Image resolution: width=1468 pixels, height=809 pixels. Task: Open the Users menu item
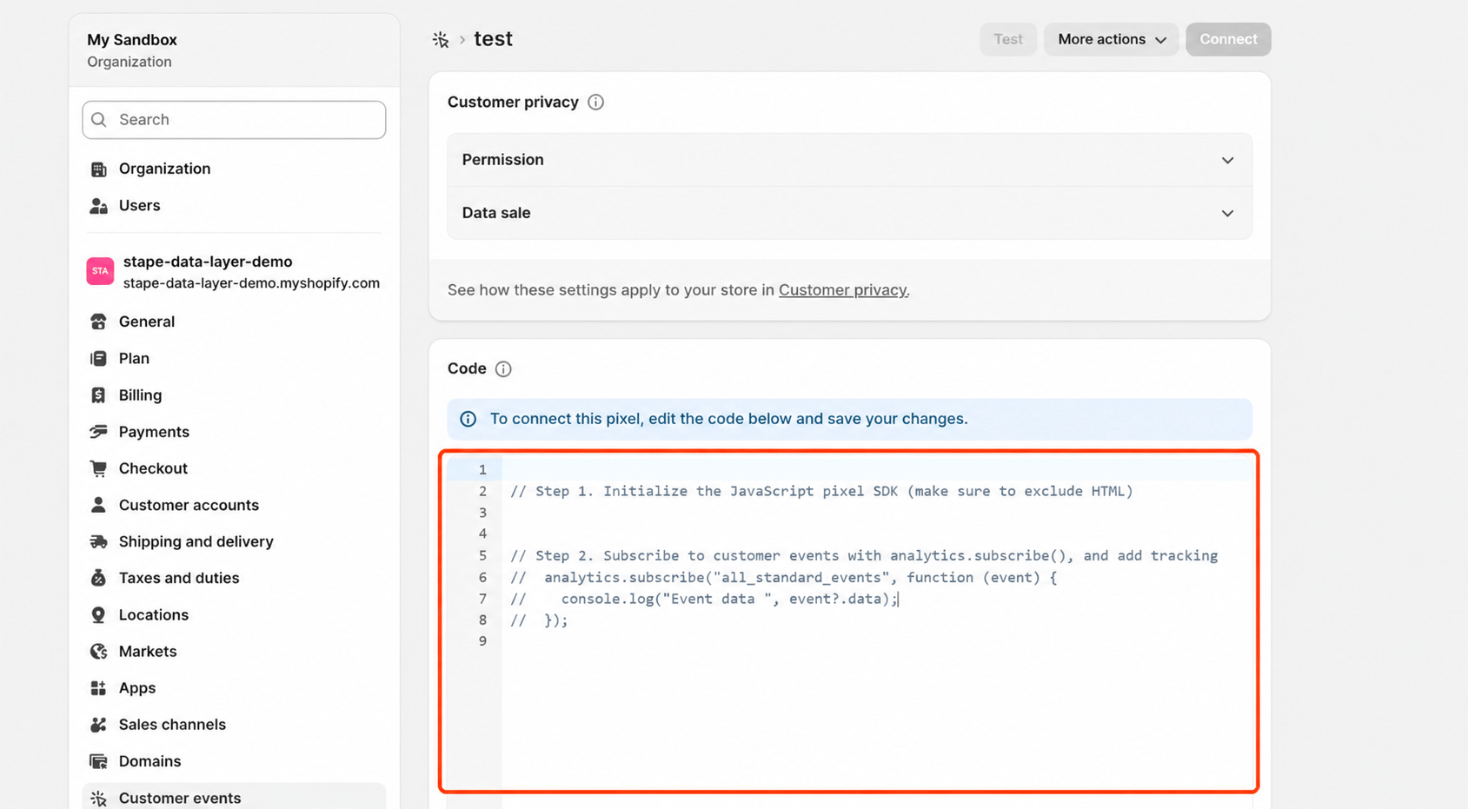(234, 206)
